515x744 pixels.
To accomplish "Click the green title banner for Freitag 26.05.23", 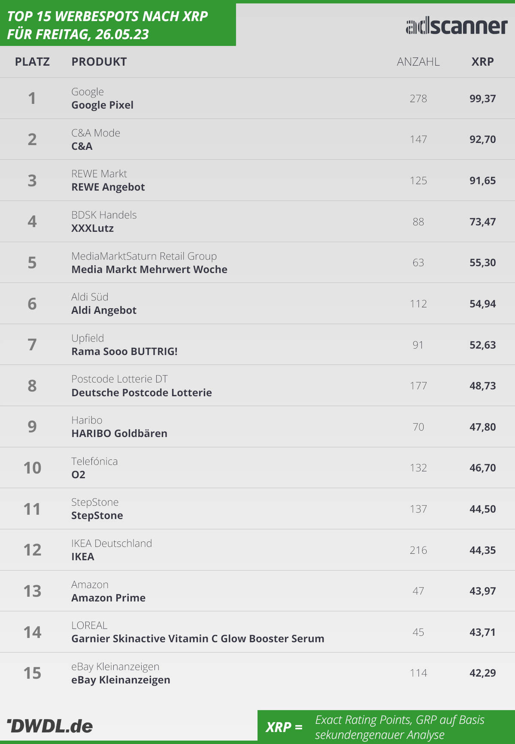I will [x=118, y=24].
